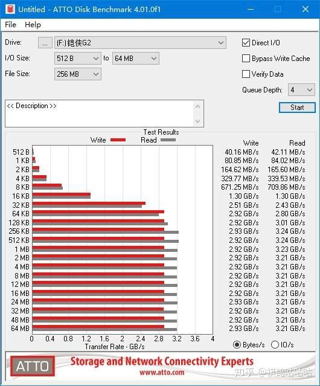The height and width of the screenshot is (386, 320).
Task: Click the description scrollbar down arrow
Action: coord(198,121)
